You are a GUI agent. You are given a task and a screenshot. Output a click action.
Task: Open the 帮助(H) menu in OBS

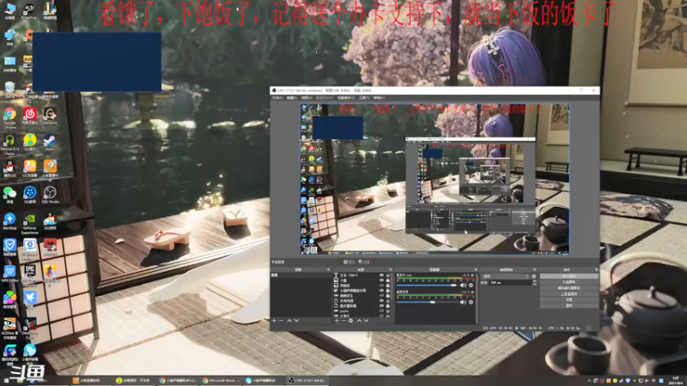pos(379,98)
